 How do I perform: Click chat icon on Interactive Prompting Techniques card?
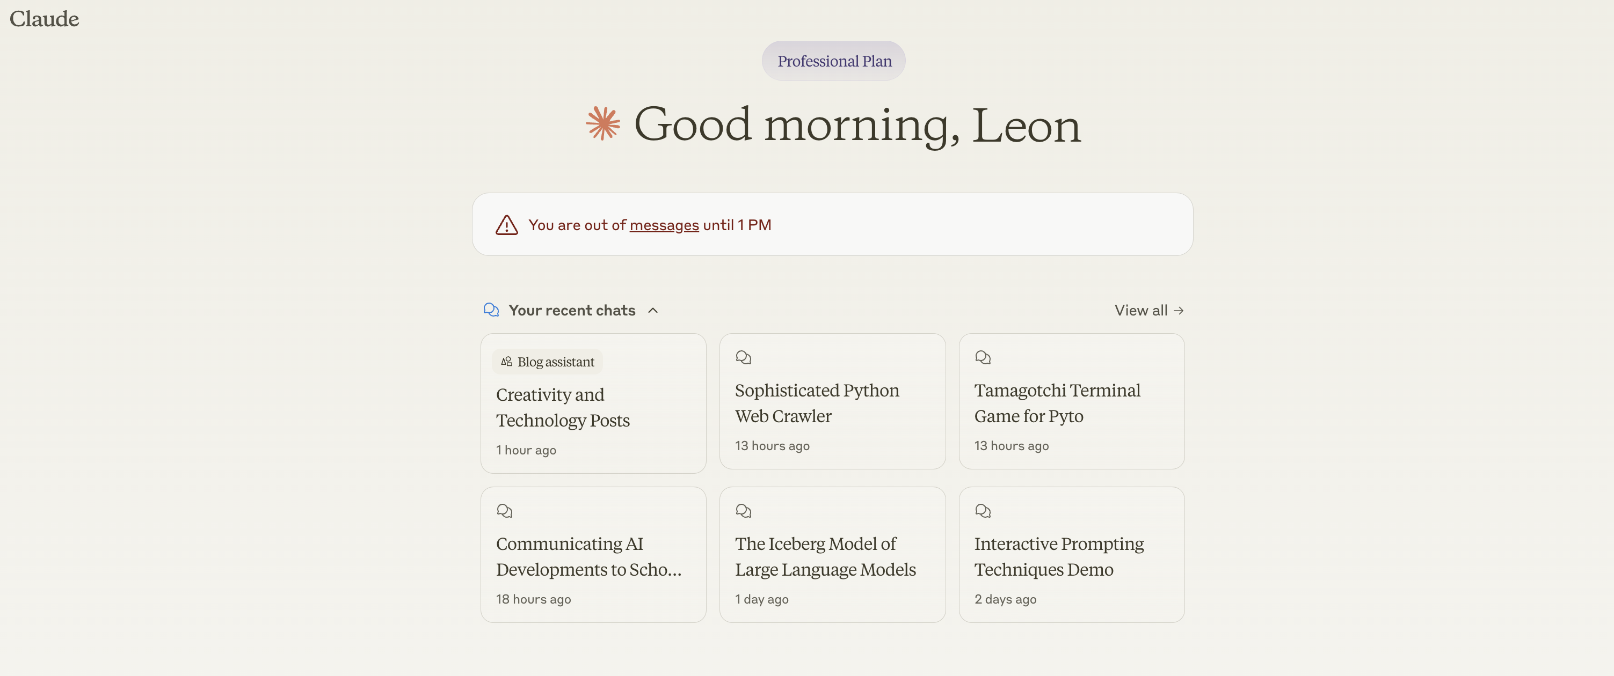click(x=983, y=511)
